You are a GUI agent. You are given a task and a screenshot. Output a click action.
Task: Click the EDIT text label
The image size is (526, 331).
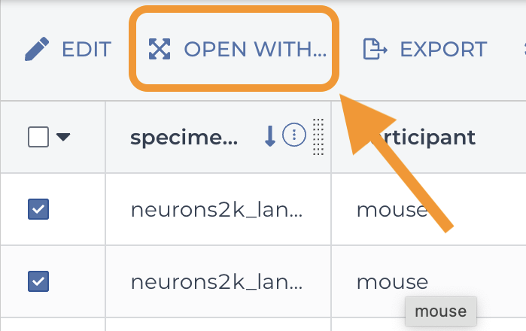[87, 50]
